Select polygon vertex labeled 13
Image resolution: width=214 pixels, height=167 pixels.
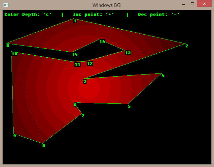tap(128, 53)
